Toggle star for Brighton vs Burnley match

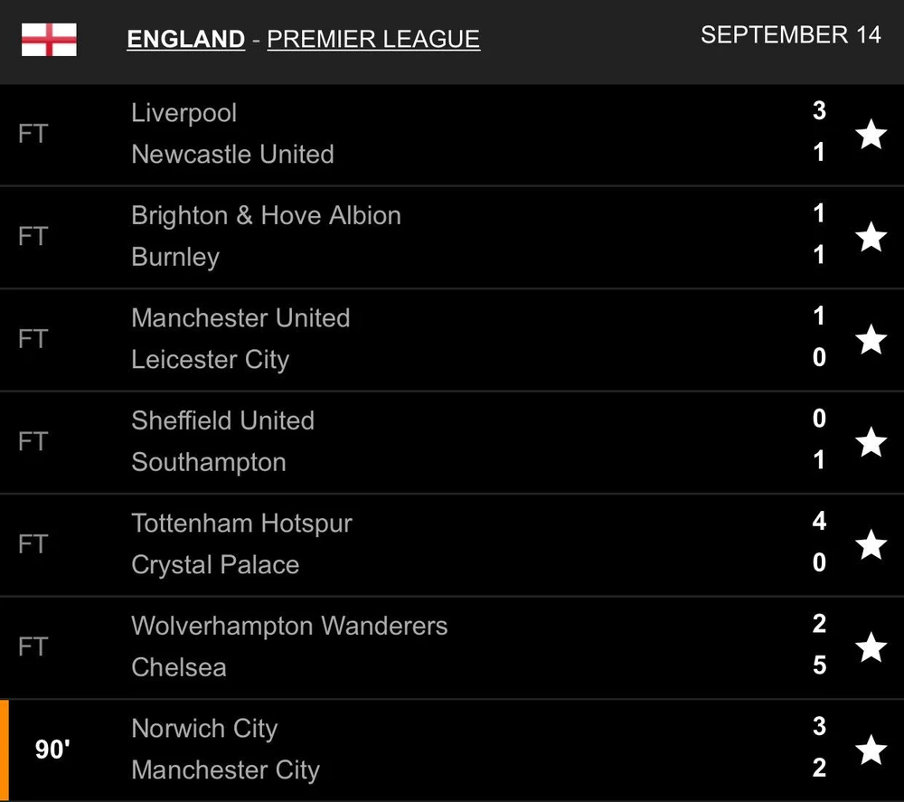point(871,237)
